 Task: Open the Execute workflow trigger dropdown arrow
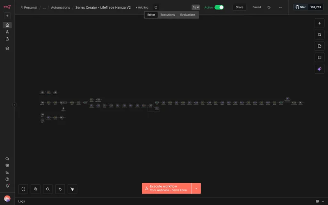pyautogui.click(x=196, y=188)
